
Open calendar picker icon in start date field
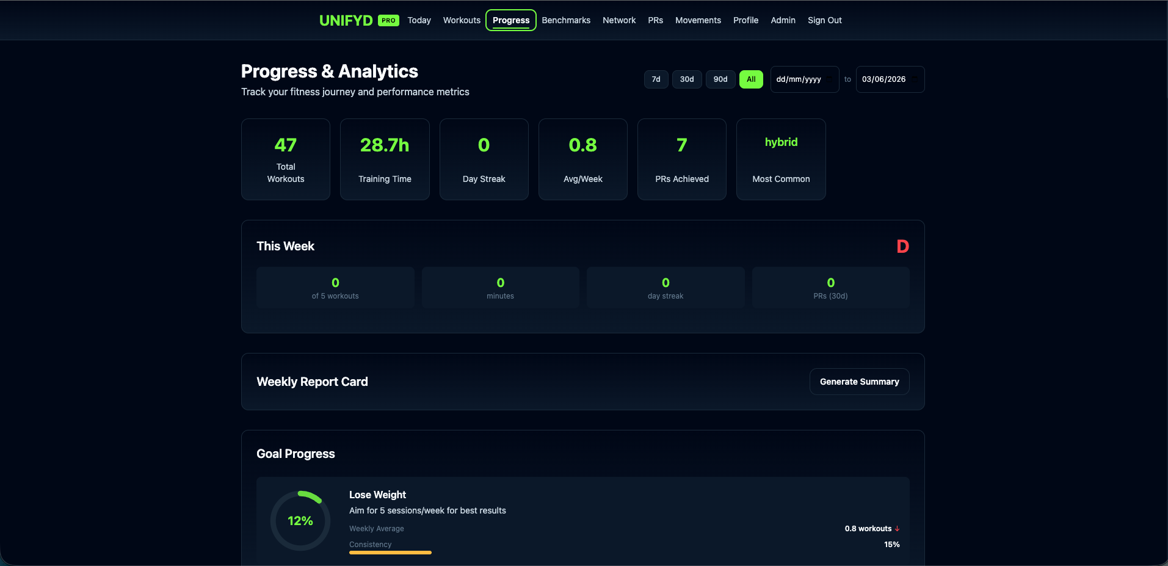pyautogui.click(x=829, y=79)
